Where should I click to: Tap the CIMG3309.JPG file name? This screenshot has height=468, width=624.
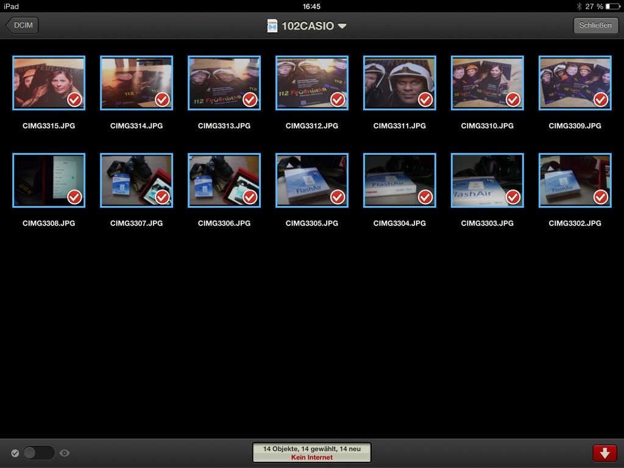[575, 126]
